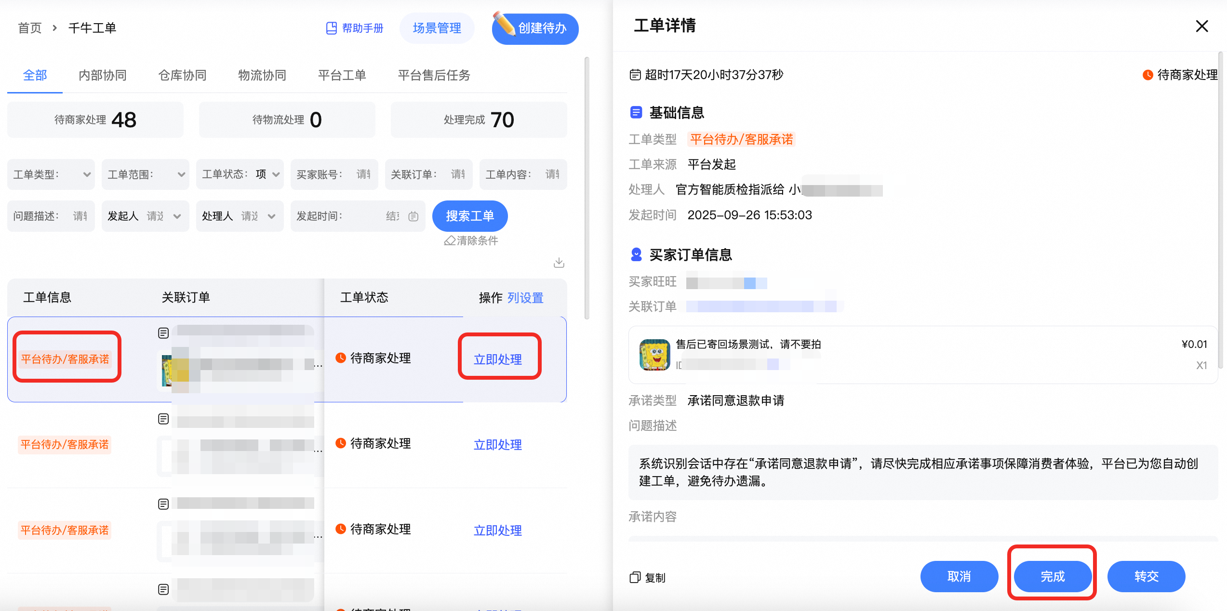This screenshot has width=1227, height=611.
Task: Click the download export icon above the table
Action: pos(559,263)
